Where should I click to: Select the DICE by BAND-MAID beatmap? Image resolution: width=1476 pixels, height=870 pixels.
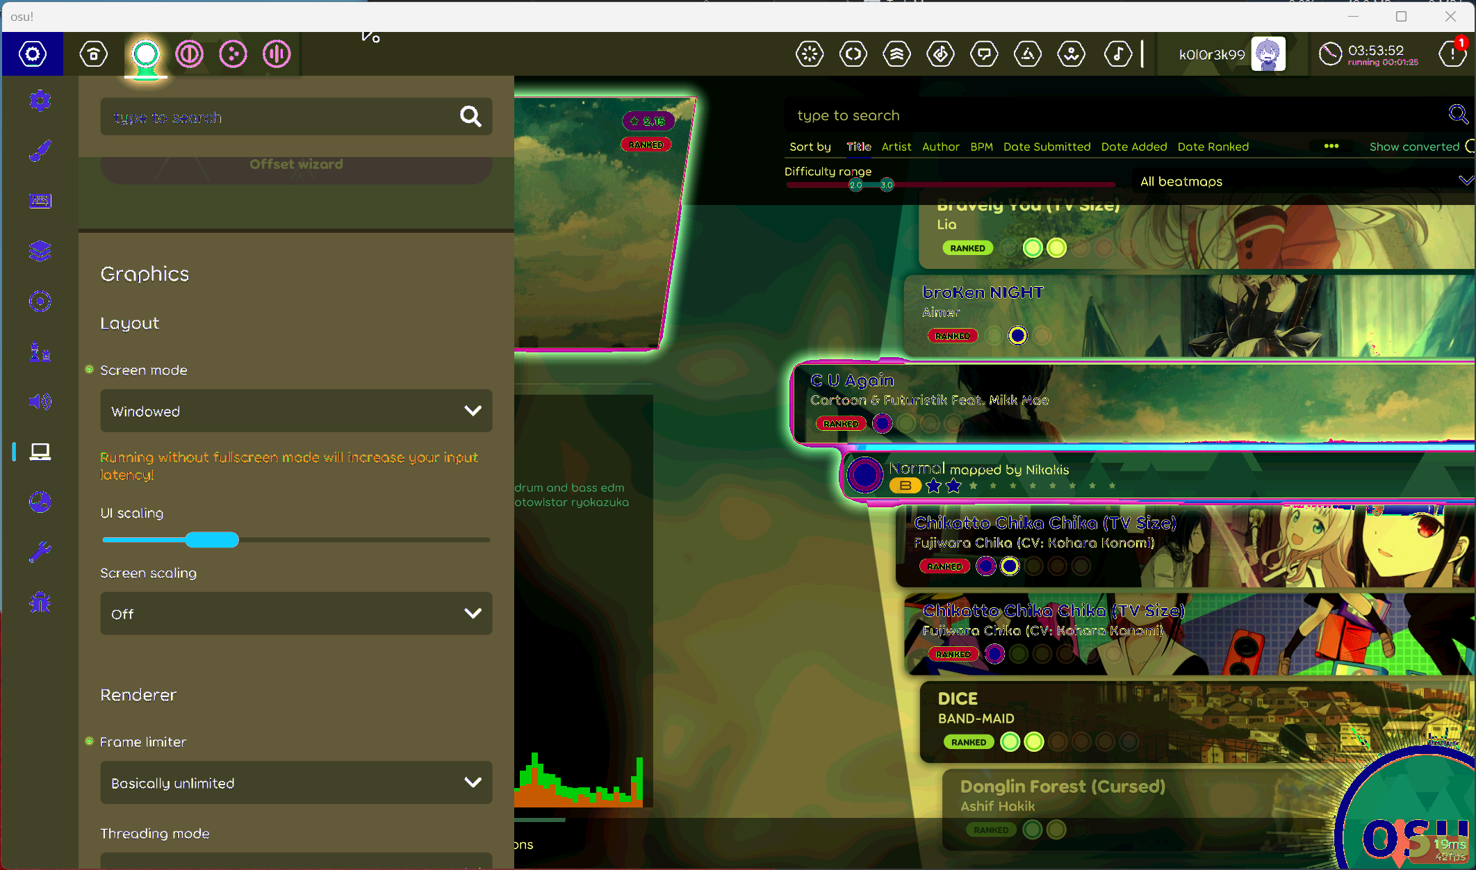1112,716
